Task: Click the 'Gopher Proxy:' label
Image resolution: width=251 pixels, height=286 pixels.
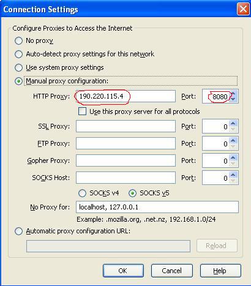Action: (x=48, y=161)
